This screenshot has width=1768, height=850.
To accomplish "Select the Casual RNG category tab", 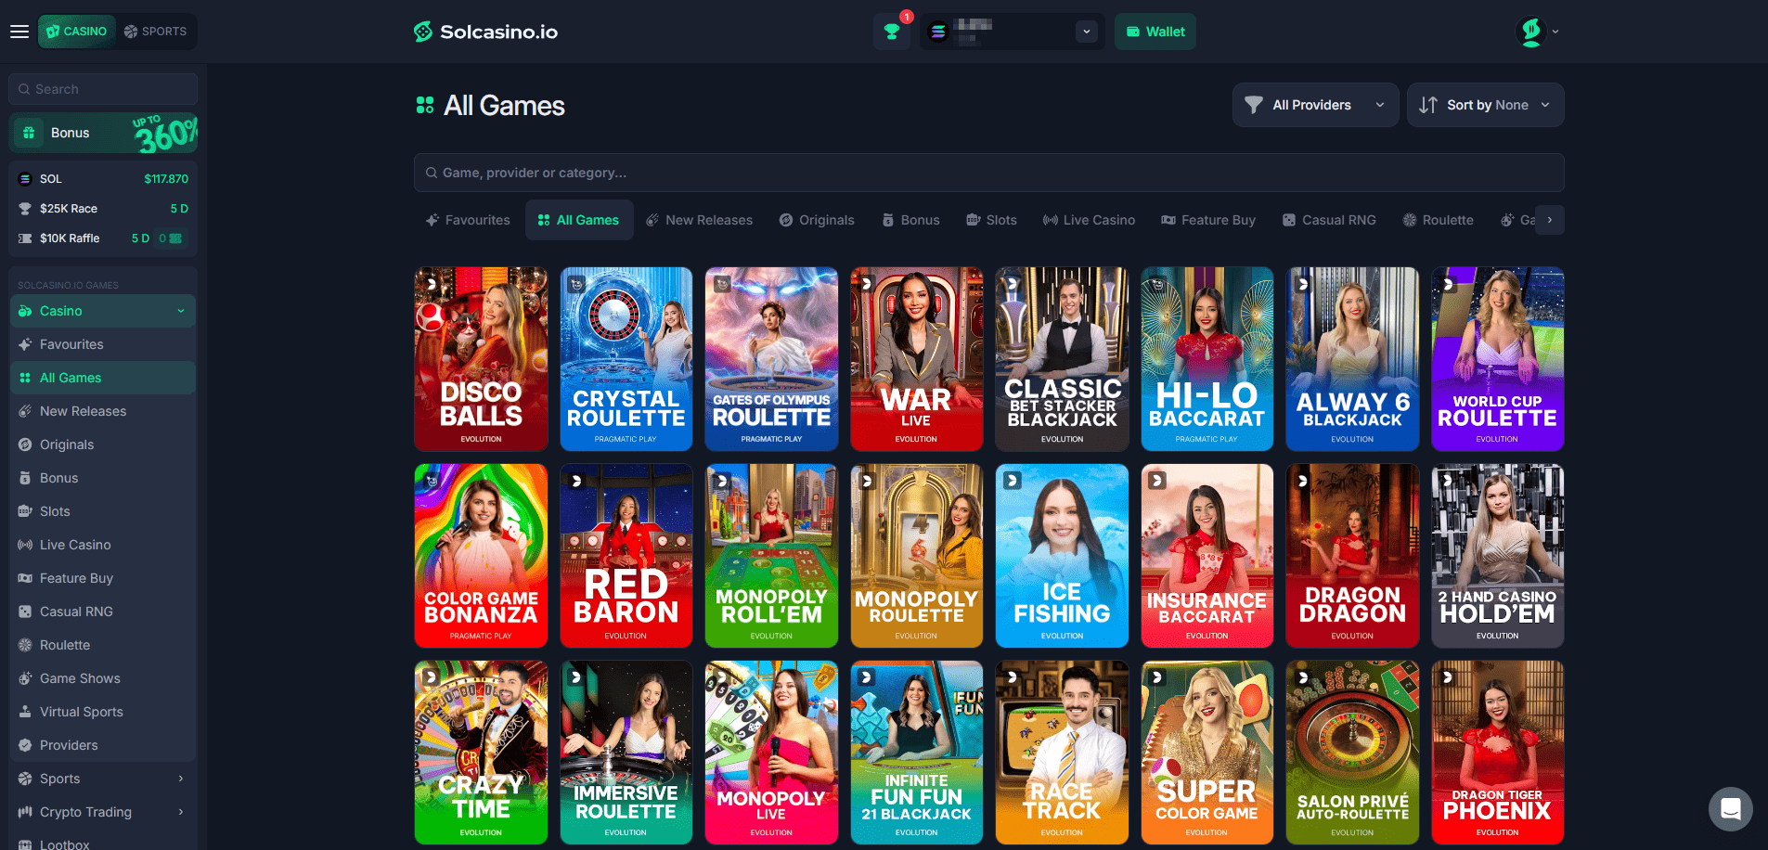I will 1329,220.
